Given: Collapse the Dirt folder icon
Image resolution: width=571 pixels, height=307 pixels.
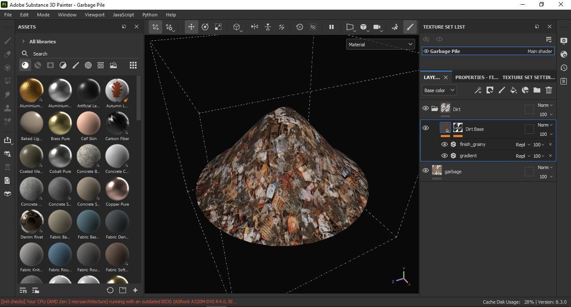Looking at the screenshot, I should coord(435,109).
